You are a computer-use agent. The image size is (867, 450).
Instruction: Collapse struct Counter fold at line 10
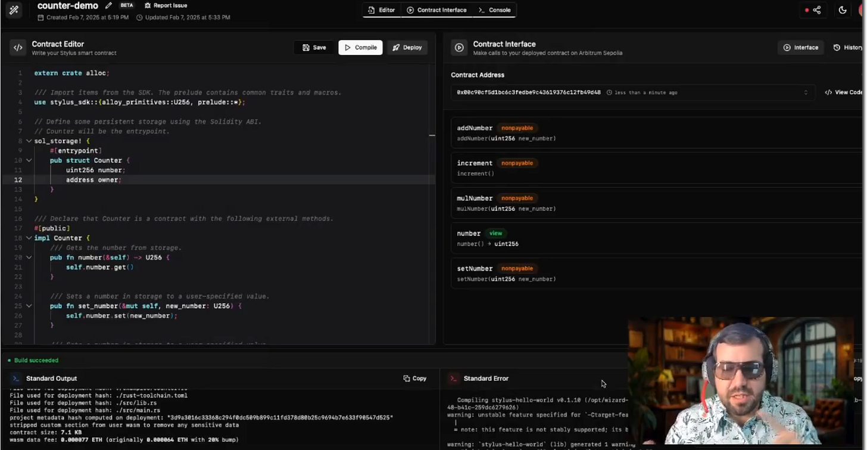point(29,160)
